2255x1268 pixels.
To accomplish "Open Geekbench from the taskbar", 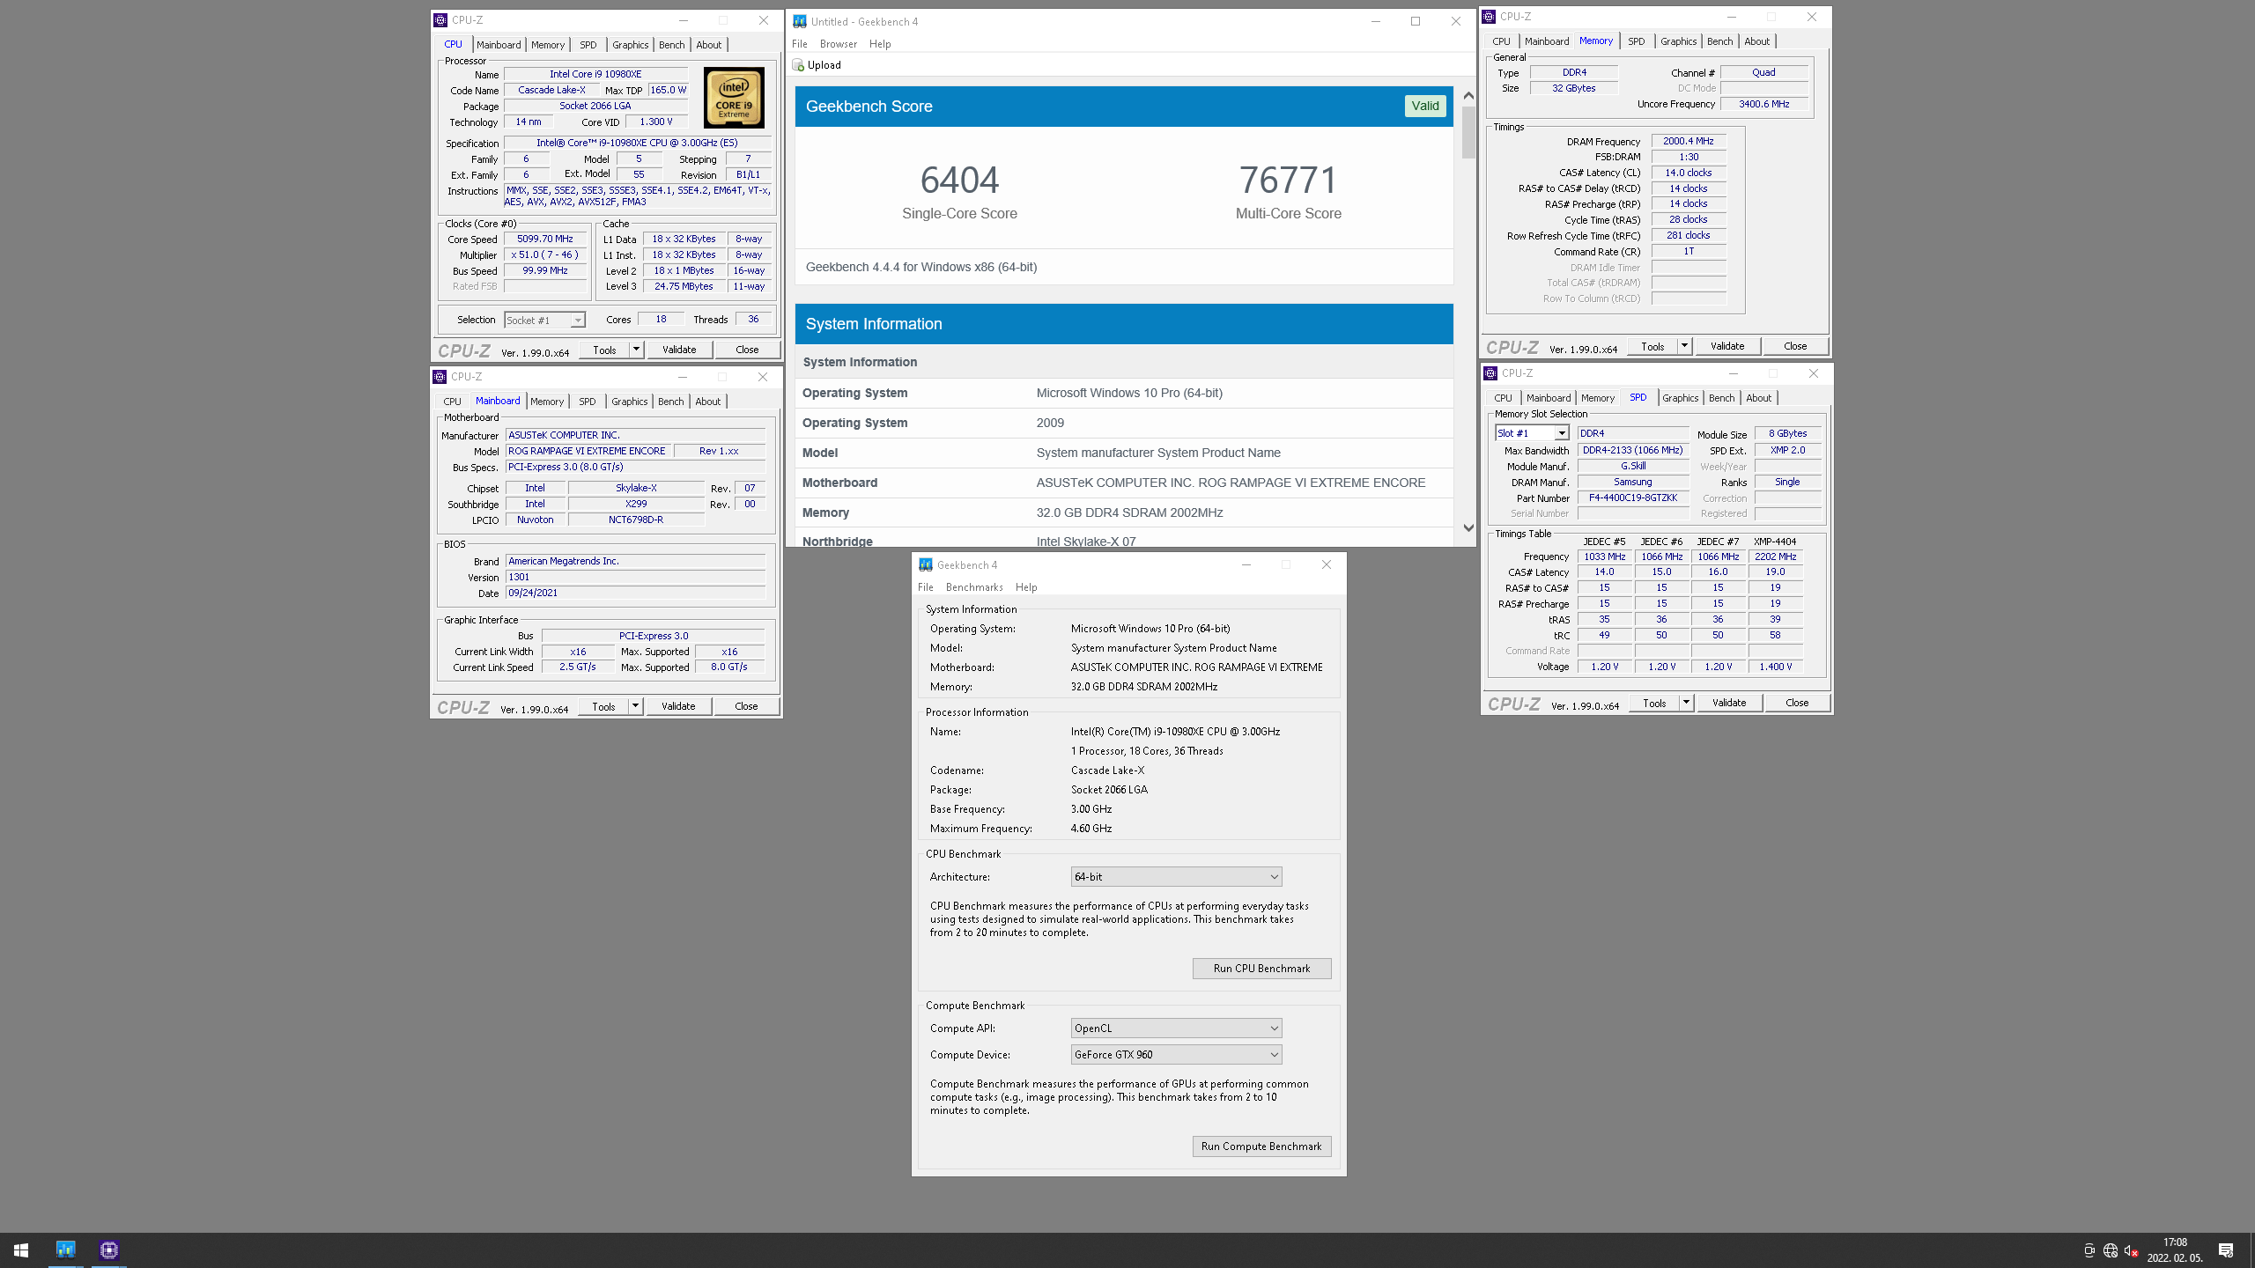I will click(66, 1250).
